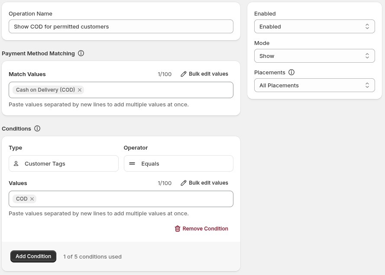
Task: Click the paste hint under condition Values
Action: (99, 214)
